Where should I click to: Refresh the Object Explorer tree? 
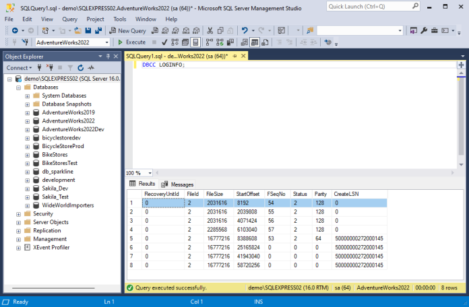(80, 68)
